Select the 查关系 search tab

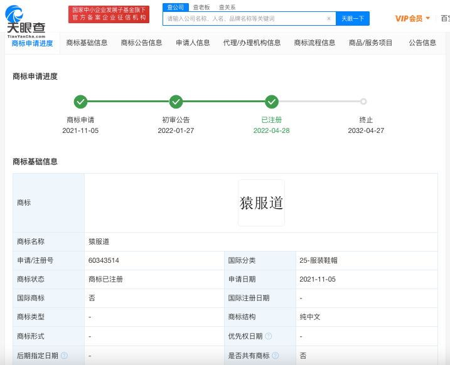pyautogui.click(x=227, y=7)
